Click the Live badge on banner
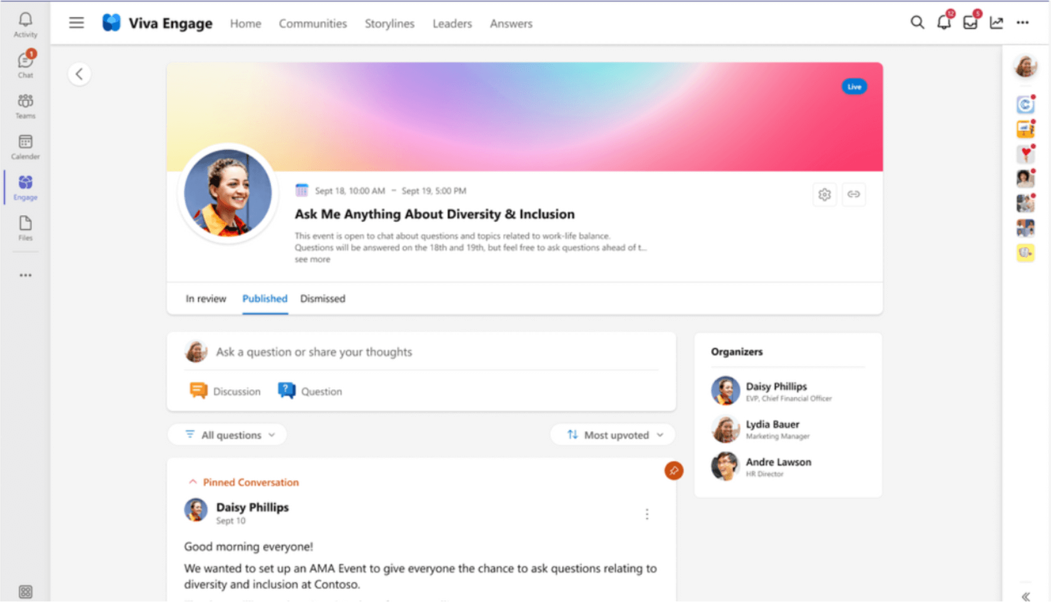Screen dimensions: 1051x605 coord(854,87)
